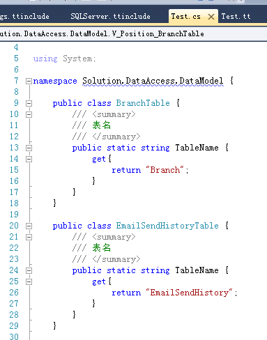Click line number 19 in the margin
The height and width of the screenshot is (340, 267).
click(14, 215)
